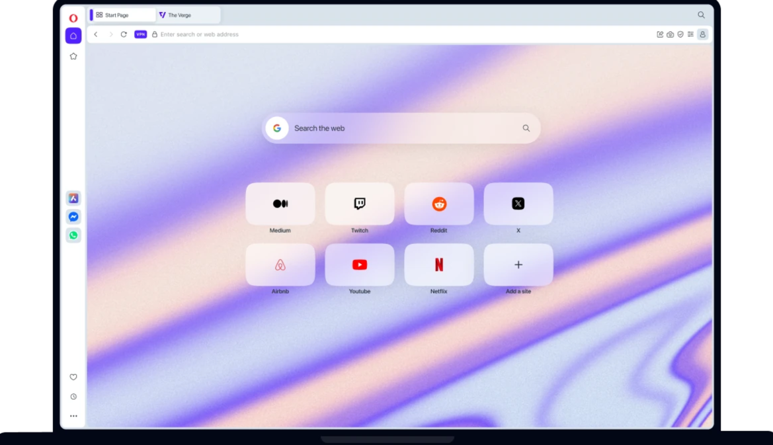This screenshot has width=773, height=445.
Task: Switch to The Verge tab
Action: click(188, 15)
